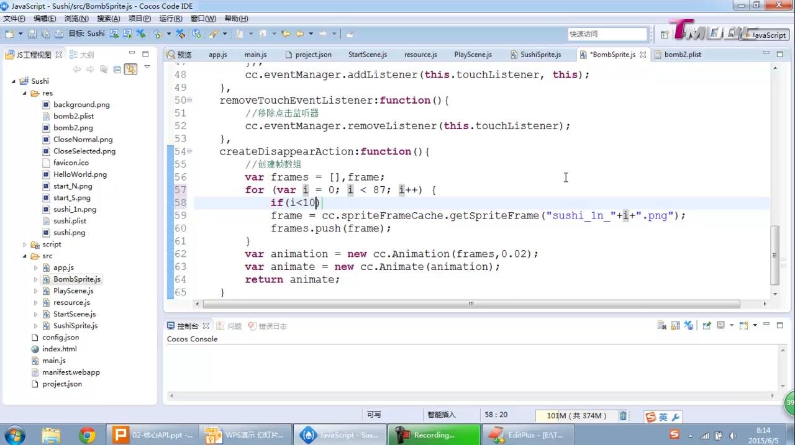Click the Back navigation arrow in the toolbar
Viewport: 795px width, 445px height.
tap(300, 34)
